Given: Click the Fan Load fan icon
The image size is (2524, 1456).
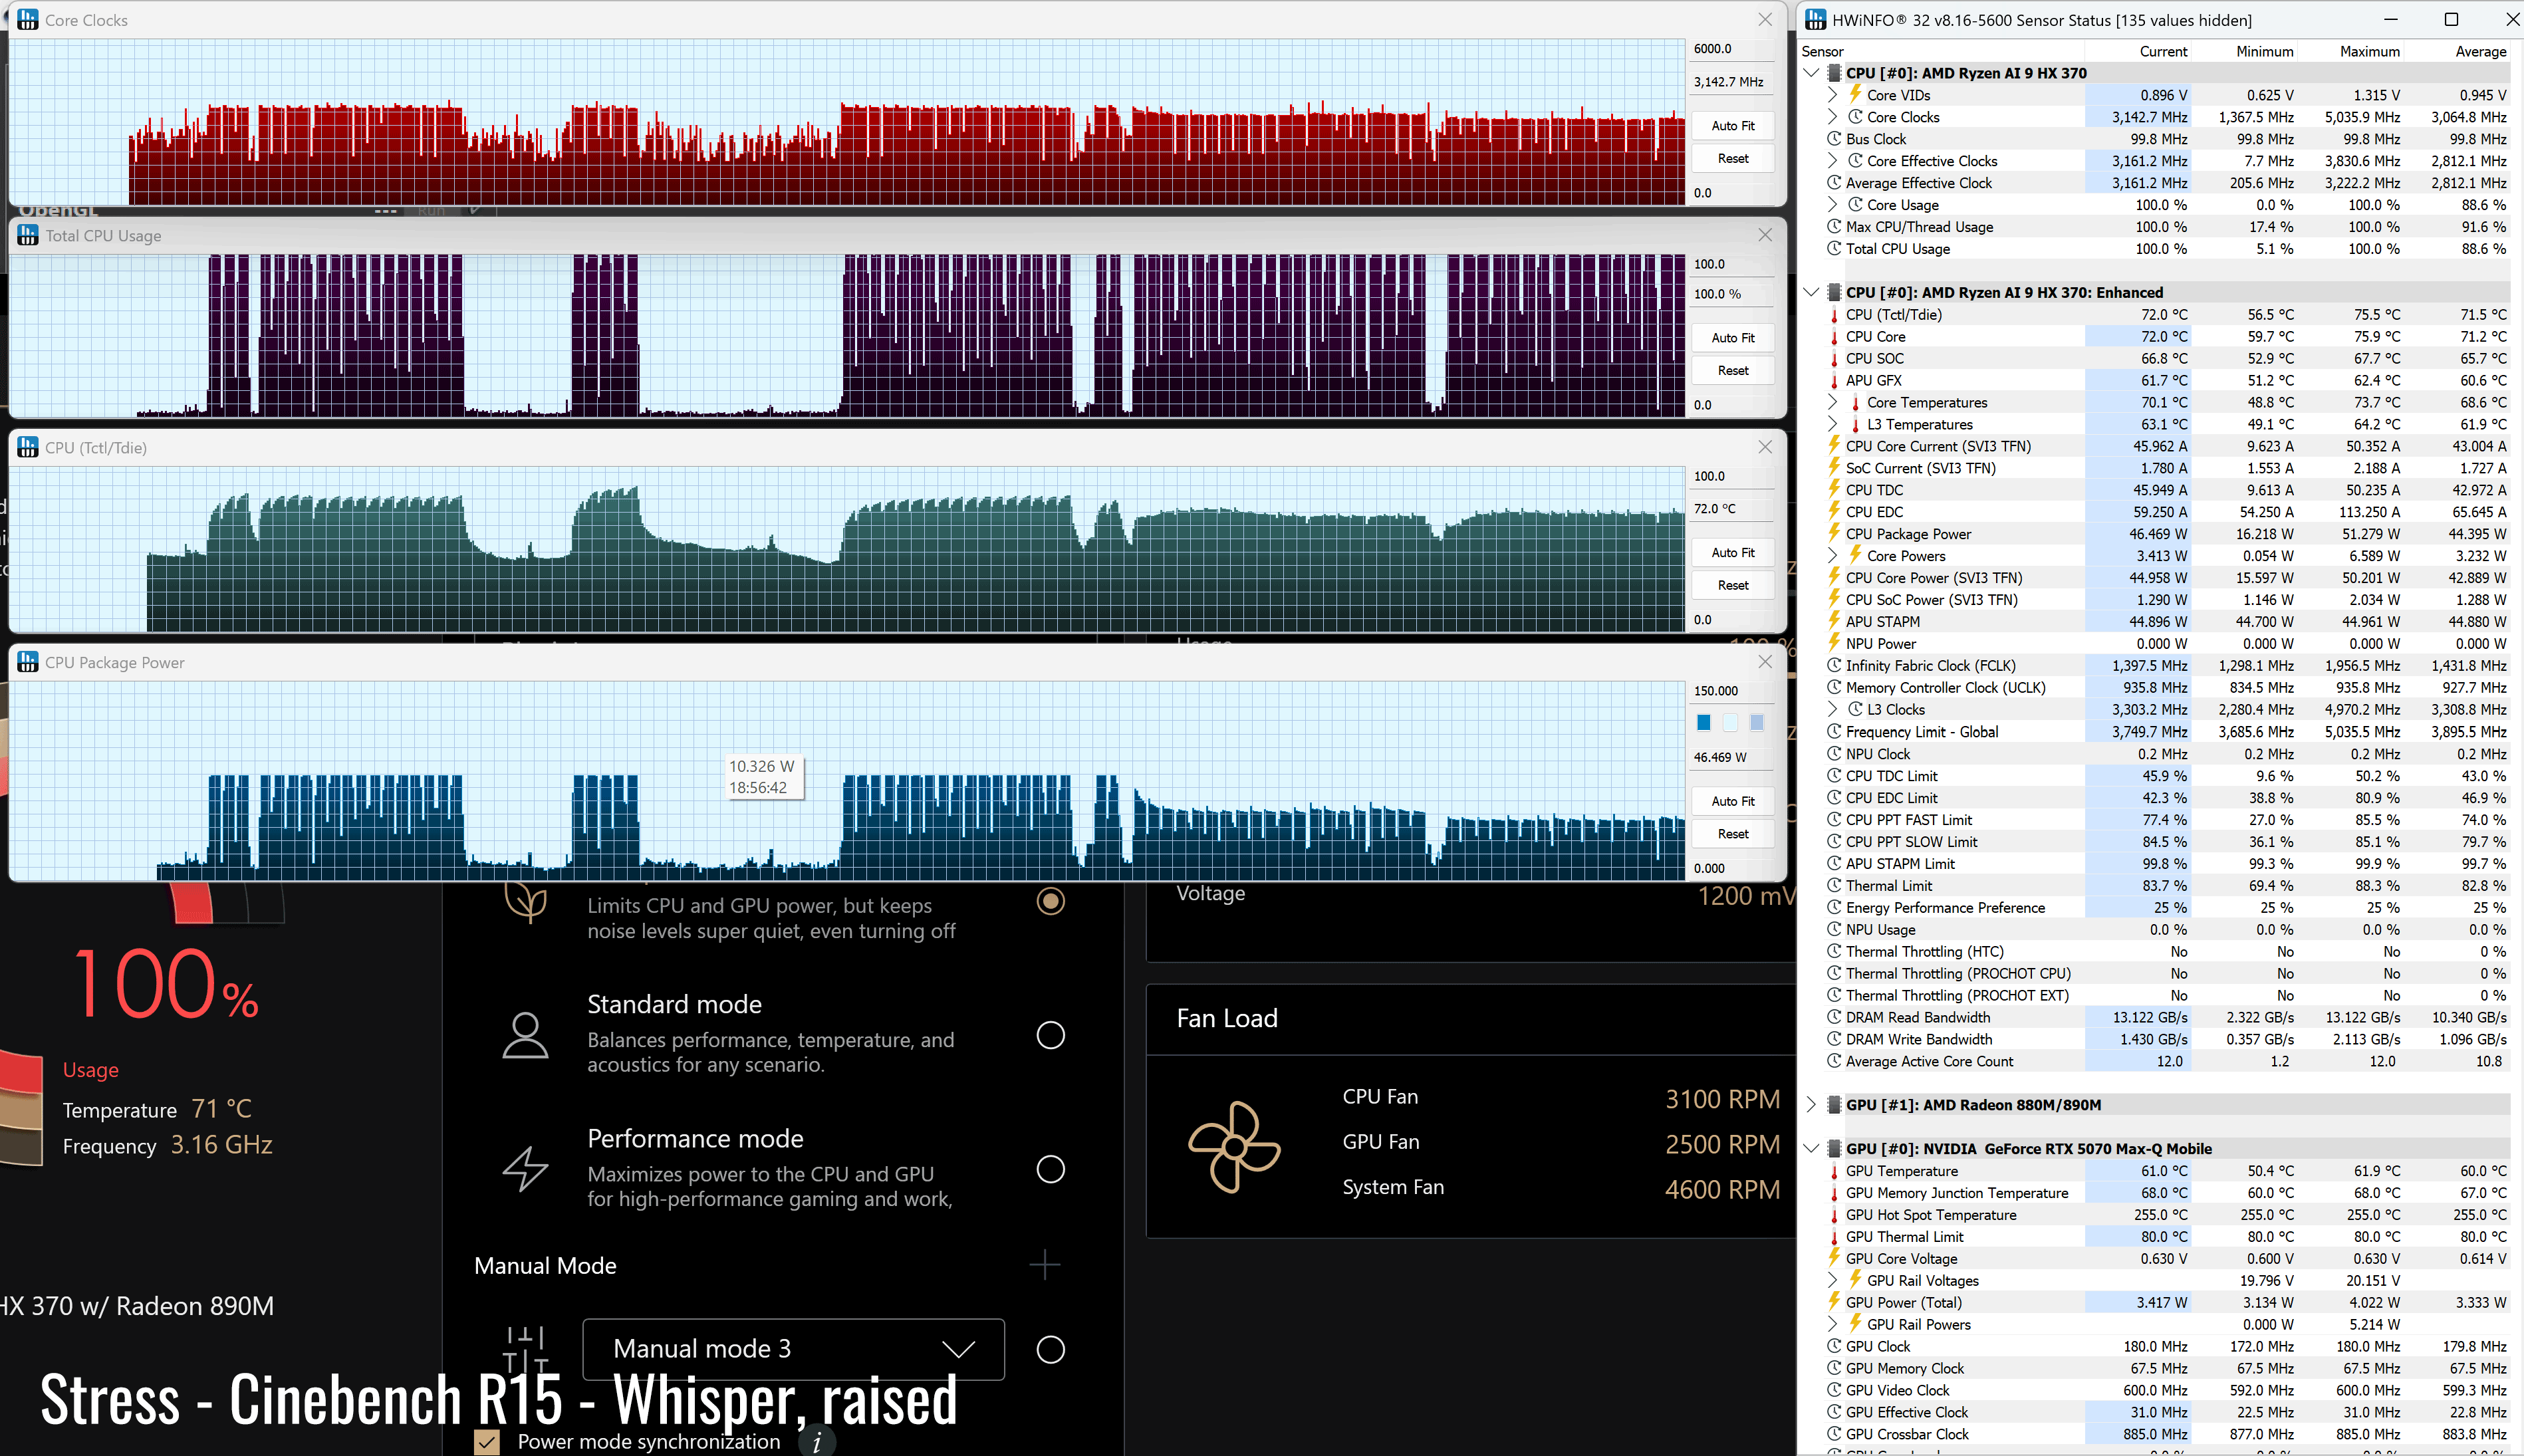Looking at the screenshot, I should 1234,1147.
